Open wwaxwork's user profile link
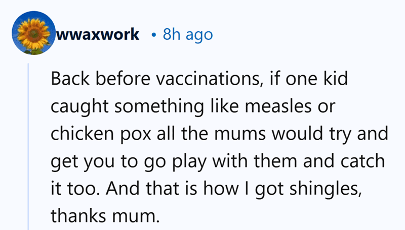This screenshot has height=230, width=405. click(98, 34)
